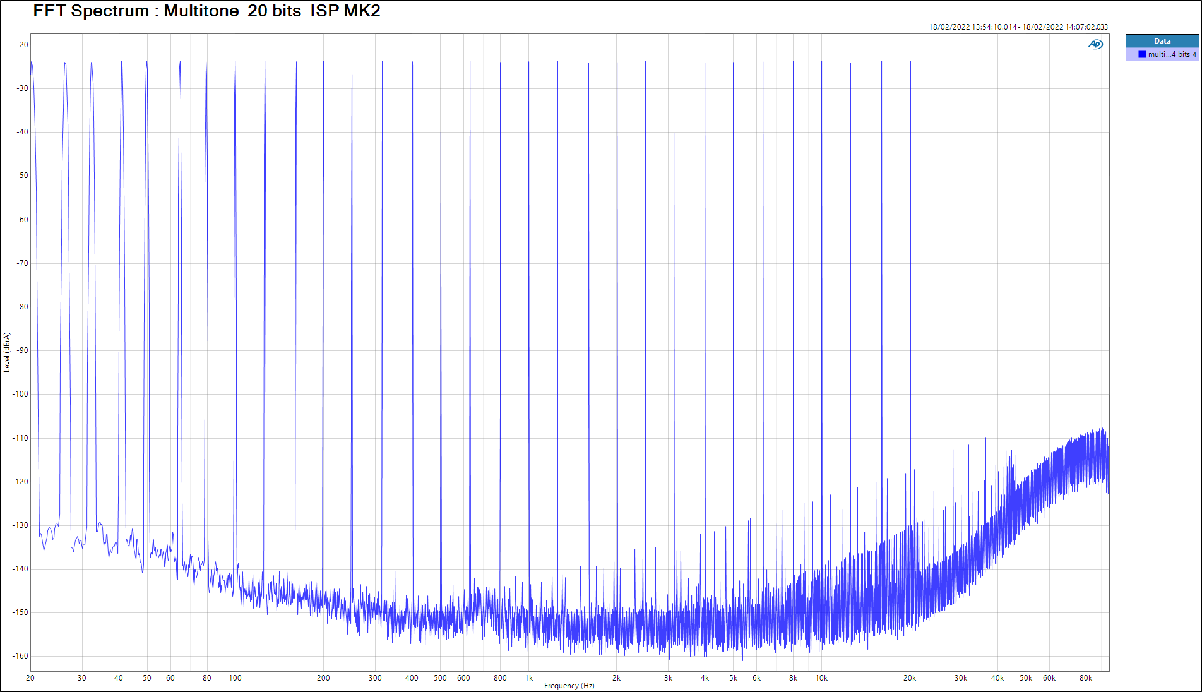Click the -20 tick label on level axis
This screenshot has width=1202, height=692.
coord(22,45)
